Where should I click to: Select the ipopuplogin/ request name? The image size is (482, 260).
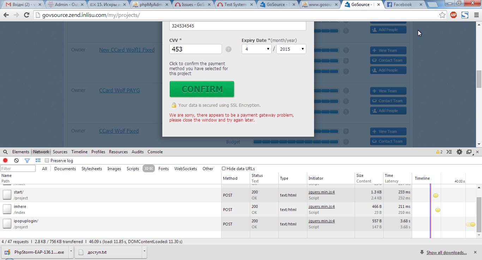point(26,221)
